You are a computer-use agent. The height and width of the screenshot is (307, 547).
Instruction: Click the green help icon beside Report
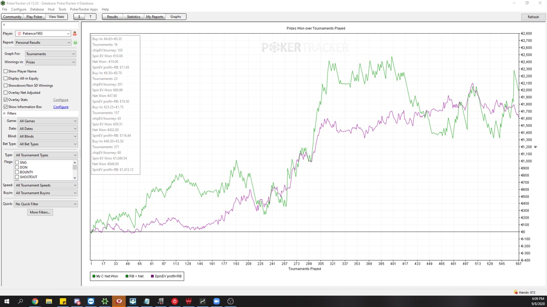coord(75,43)
